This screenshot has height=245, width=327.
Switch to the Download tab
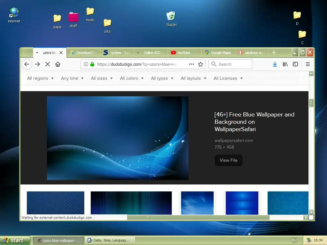pos(83,53)
